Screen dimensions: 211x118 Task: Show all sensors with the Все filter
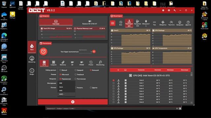pos(121,23)
